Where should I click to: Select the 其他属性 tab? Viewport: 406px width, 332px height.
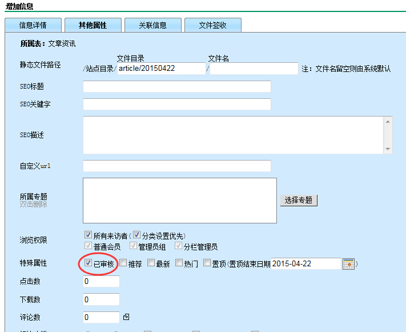pyautogui.click(x=93, y=25)
